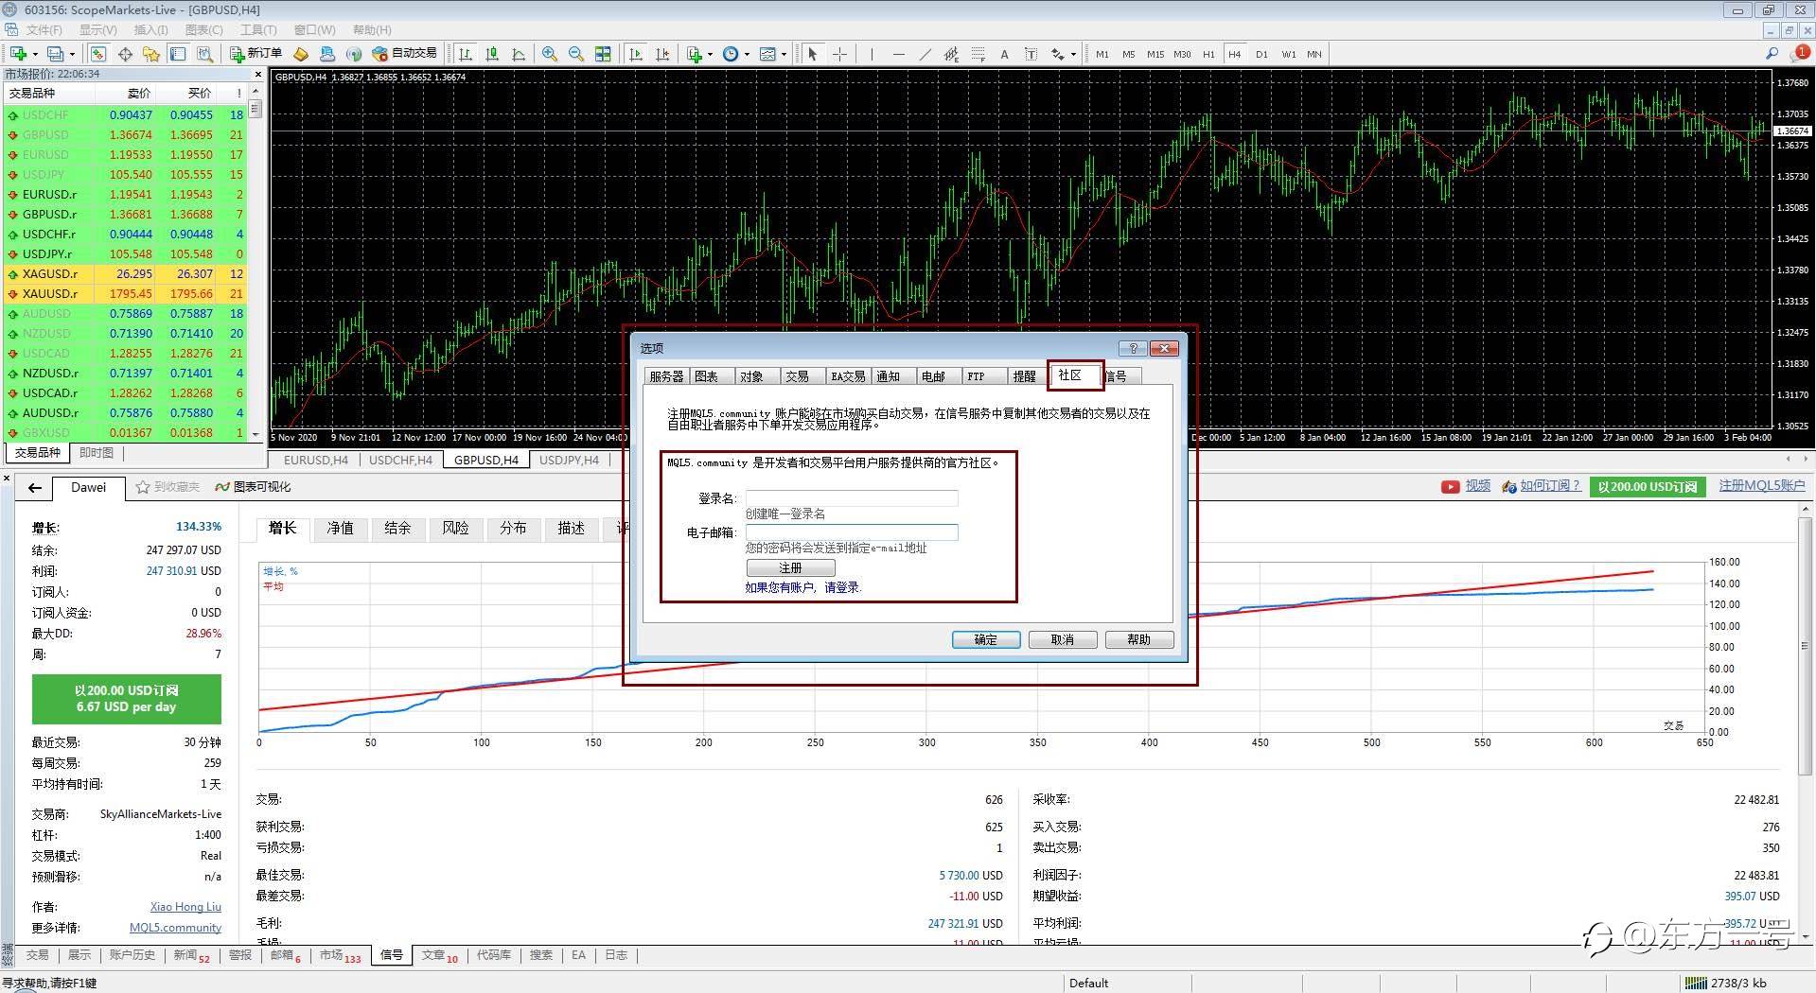Switch timeframe to MN
1816x993 pixels.
[1314, 54]
